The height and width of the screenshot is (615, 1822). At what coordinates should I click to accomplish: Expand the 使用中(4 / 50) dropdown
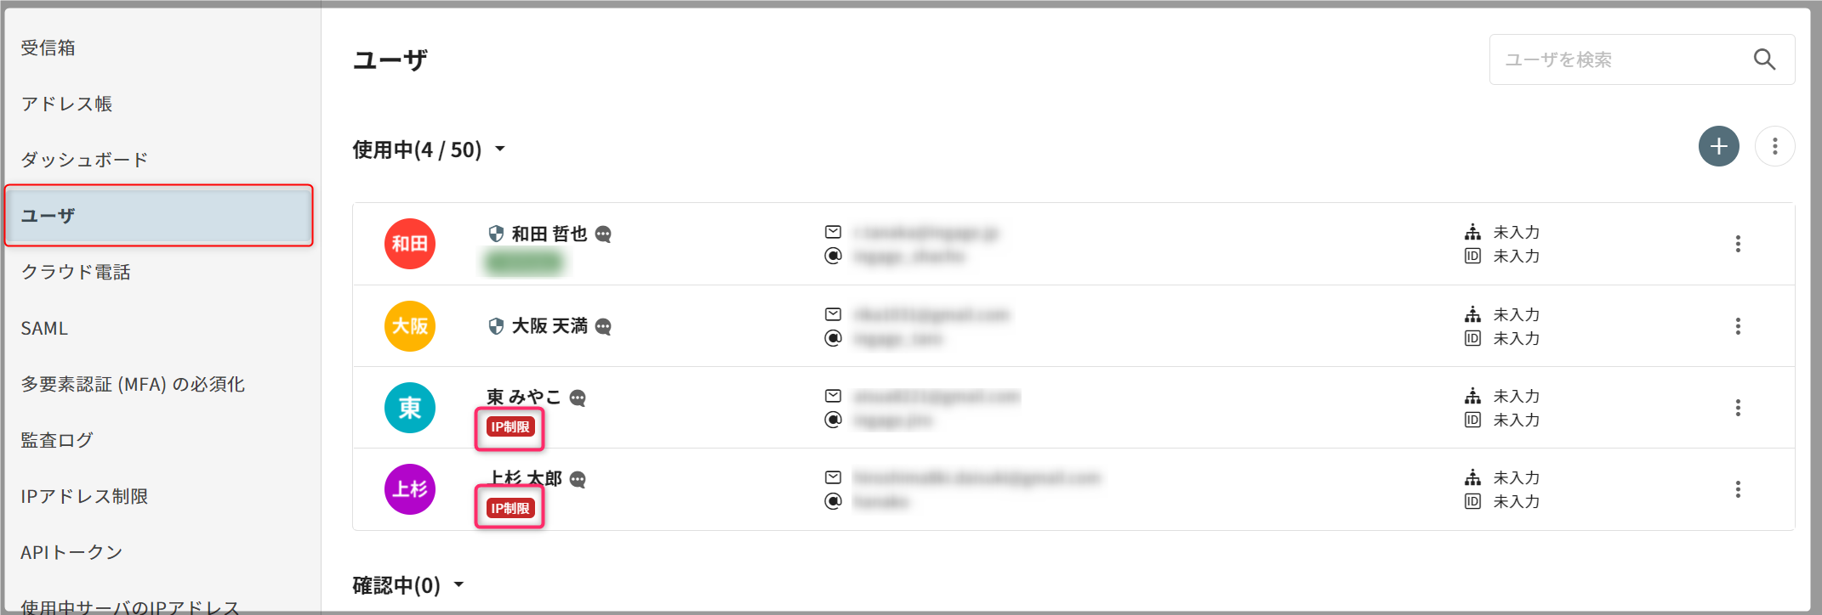tap(500, 150)
